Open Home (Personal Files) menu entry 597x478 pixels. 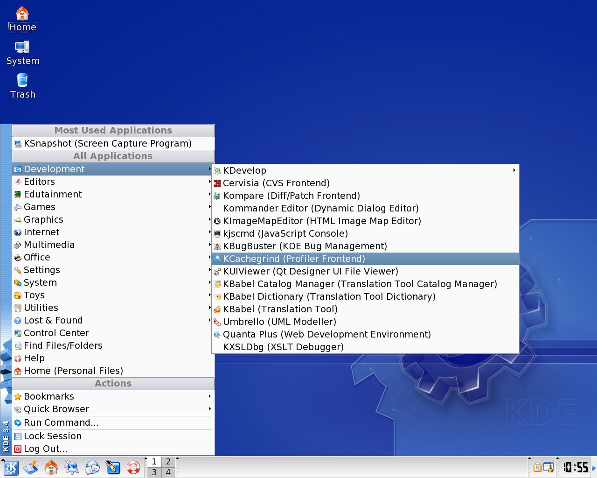click(113, 371)
